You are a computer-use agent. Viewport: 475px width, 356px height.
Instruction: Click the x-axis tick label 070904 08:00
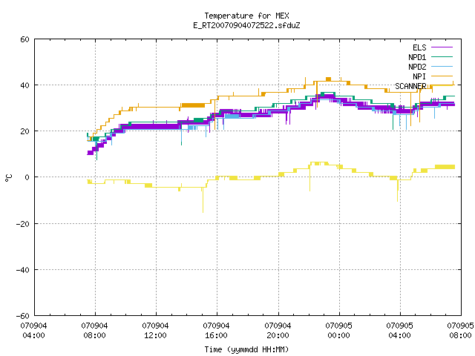(x=94, y=330)
